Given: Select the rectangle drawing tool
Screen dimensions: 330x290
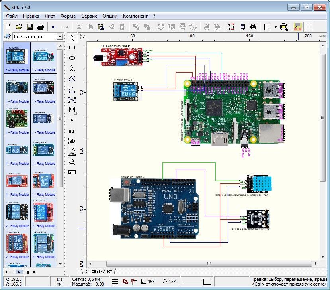Looking at the screenshot, I should click(72, 47).
